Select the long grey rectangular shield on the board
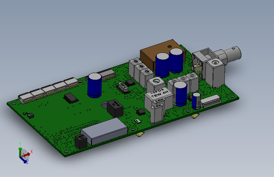The image size is (274, 177). 105,131
